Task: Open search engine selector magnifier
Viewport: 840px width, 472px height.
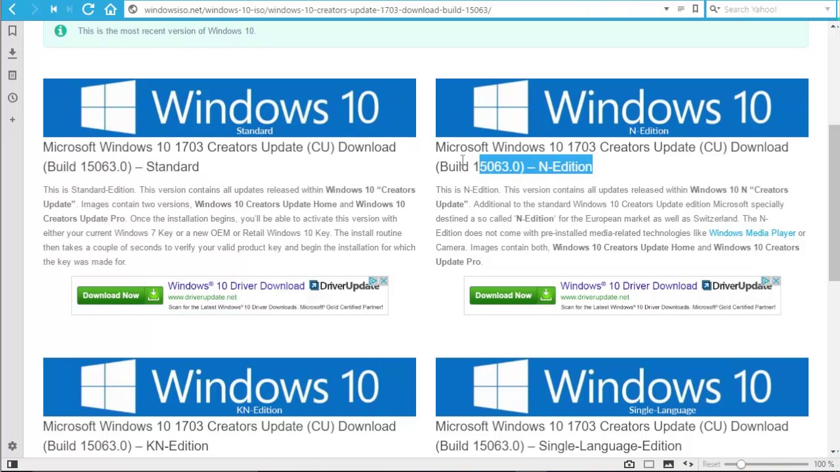Action: [x=715, y=9]
